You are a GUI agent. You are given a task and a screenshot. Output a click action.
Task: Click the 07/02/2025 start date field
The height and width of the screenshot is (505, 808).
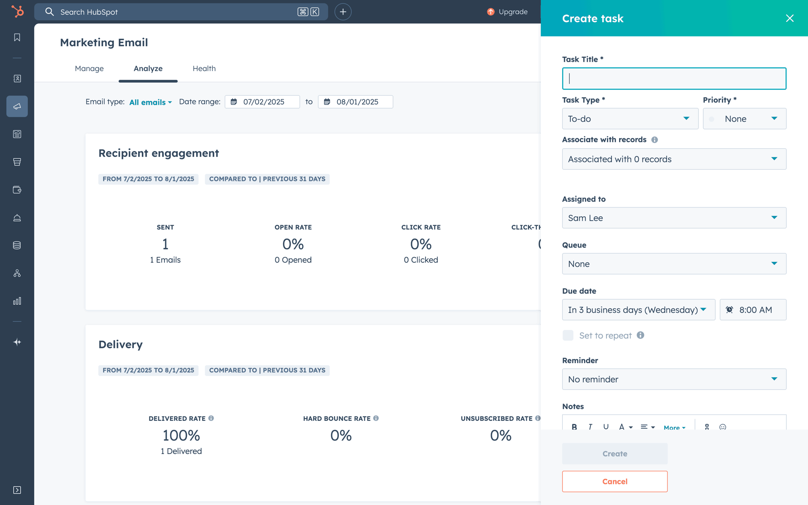click(262, 102)
